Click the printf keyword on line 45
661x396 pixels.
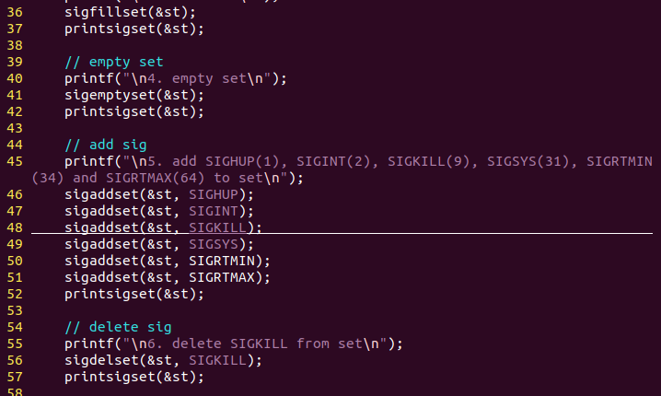85,161
